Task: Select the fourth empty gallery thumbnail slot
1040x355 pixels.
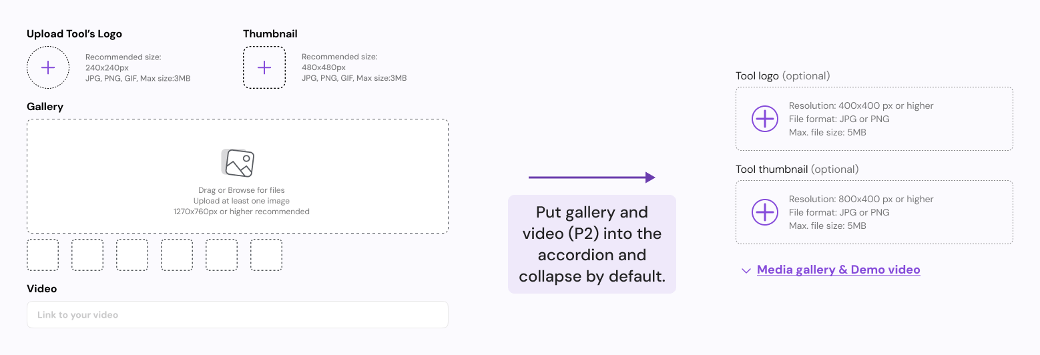Action: [x=177, y=255]
